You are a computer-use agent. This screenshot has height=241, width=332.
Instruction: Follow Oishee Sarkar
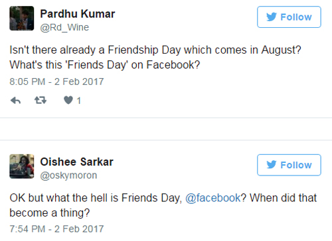[289, 165]
